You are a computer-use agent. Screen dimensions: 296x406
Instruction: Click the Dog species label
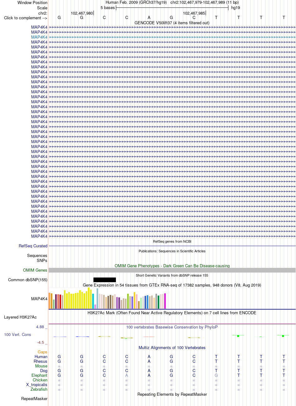tap(44, 371)
